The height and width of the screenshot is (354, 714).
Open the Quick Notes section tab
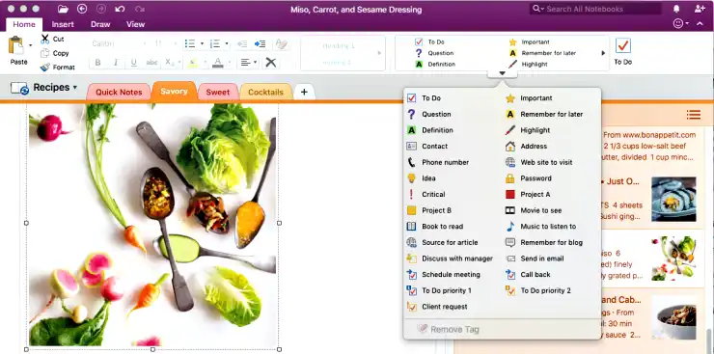point(119,92)
